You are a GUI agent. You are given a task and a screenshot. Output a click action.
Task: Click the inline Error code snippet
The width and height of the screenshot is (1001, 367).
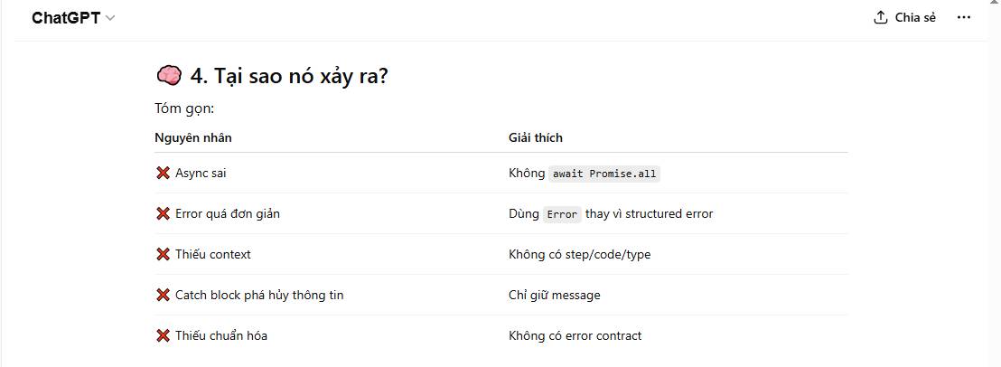pos(562,214)
